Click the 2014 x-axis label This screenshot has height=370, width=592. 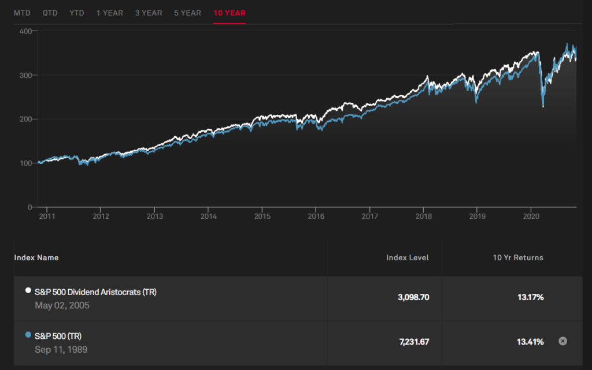point(208,216)
